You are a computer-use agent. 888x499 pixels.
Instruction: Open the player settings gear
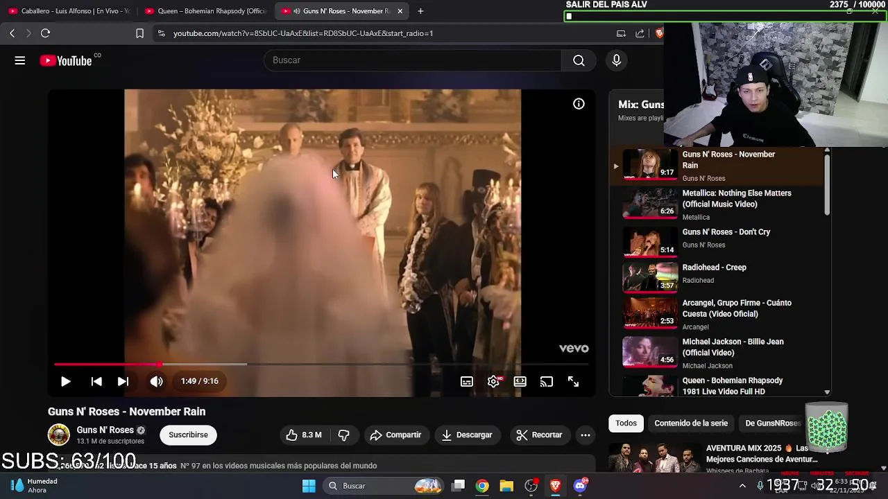tap(493, 381)
